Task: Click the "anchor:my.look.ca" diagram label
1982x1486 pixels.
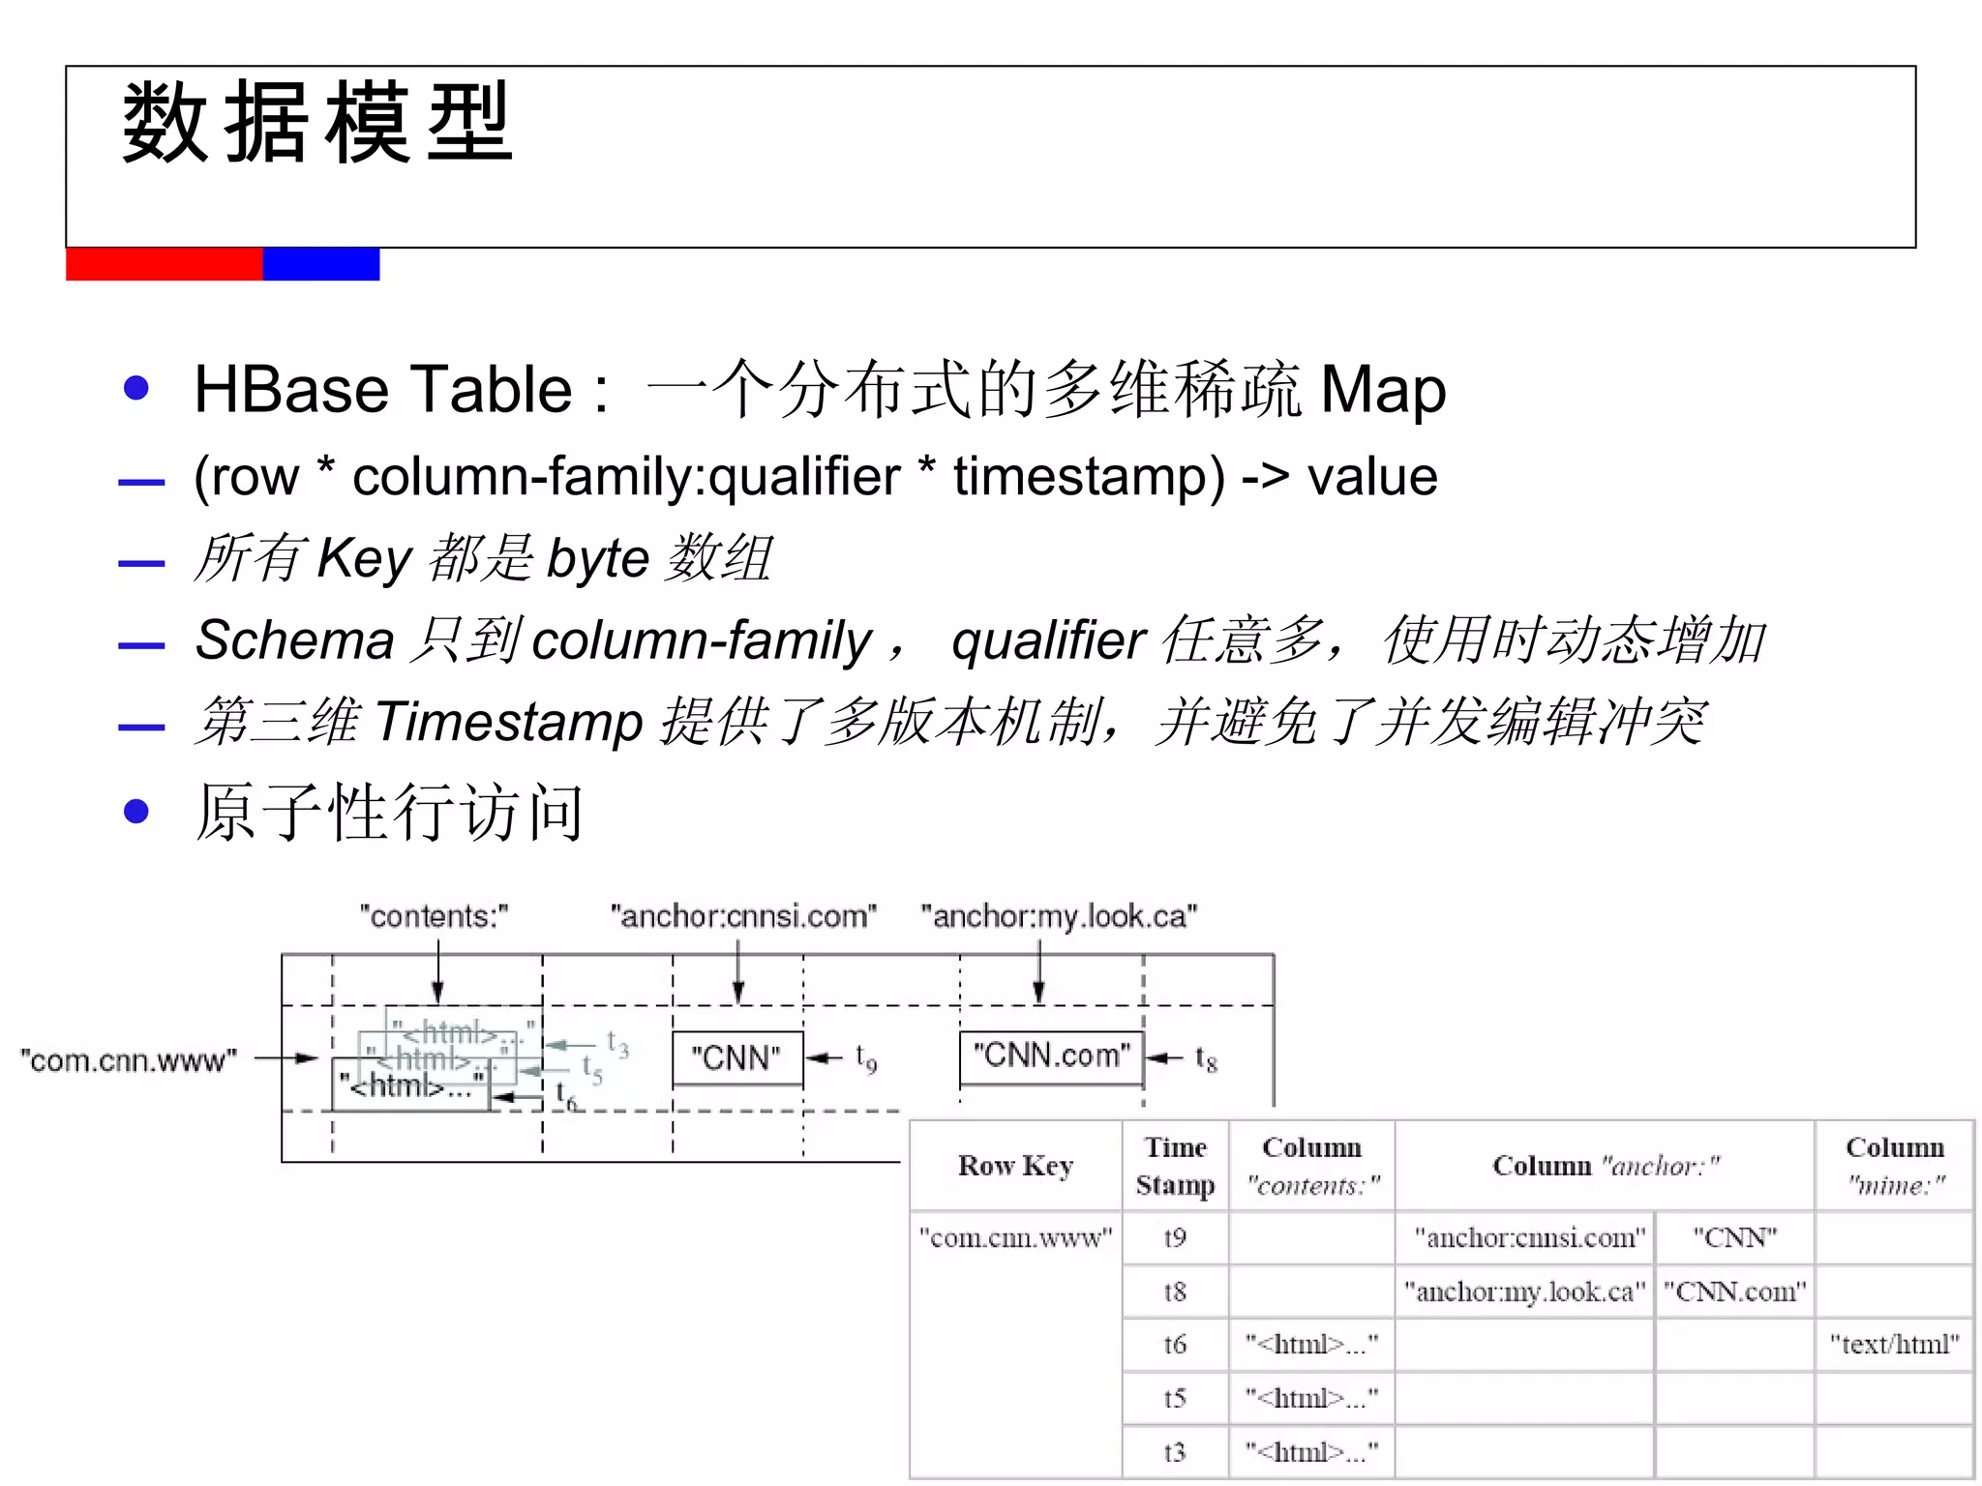Action: coord(1059,915)
